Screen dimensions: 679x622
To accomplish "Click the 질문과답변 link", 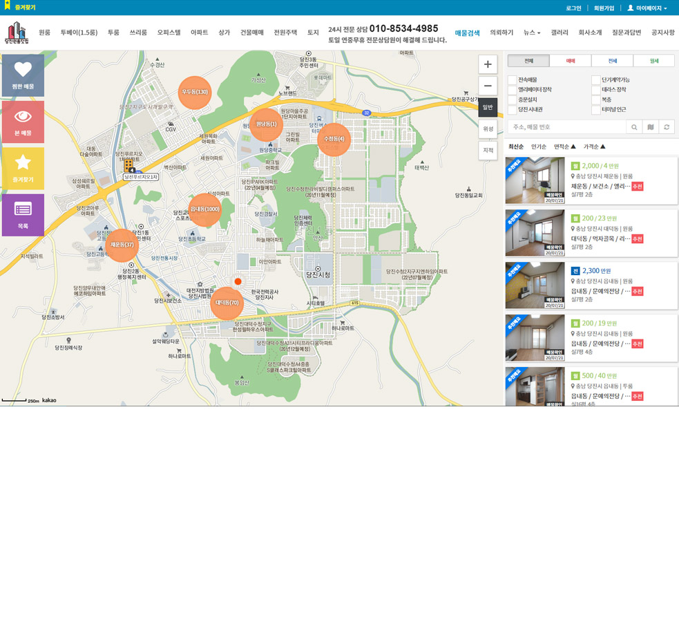I will pos(627,32).
